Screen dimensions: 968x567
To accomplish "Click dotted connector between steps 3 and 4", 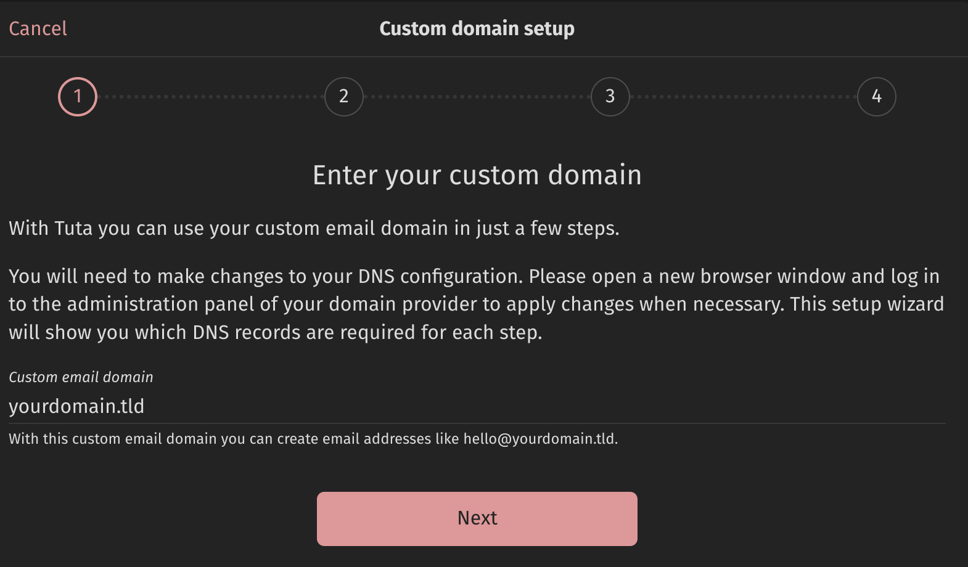I will (744, 97).
